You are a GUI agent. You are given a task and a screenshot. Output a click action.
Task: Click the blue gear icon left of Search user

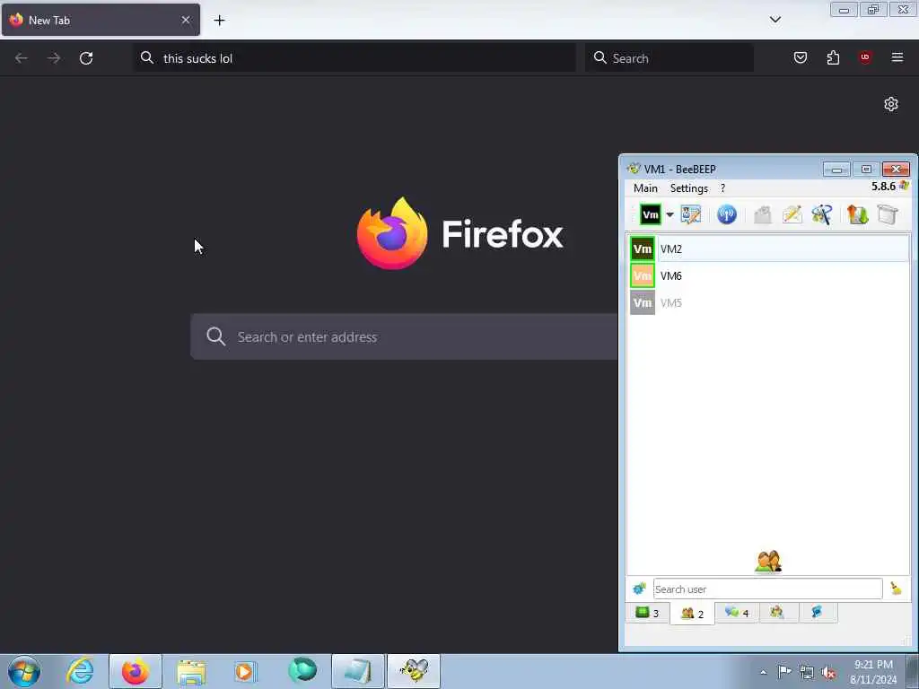(639, 589)
